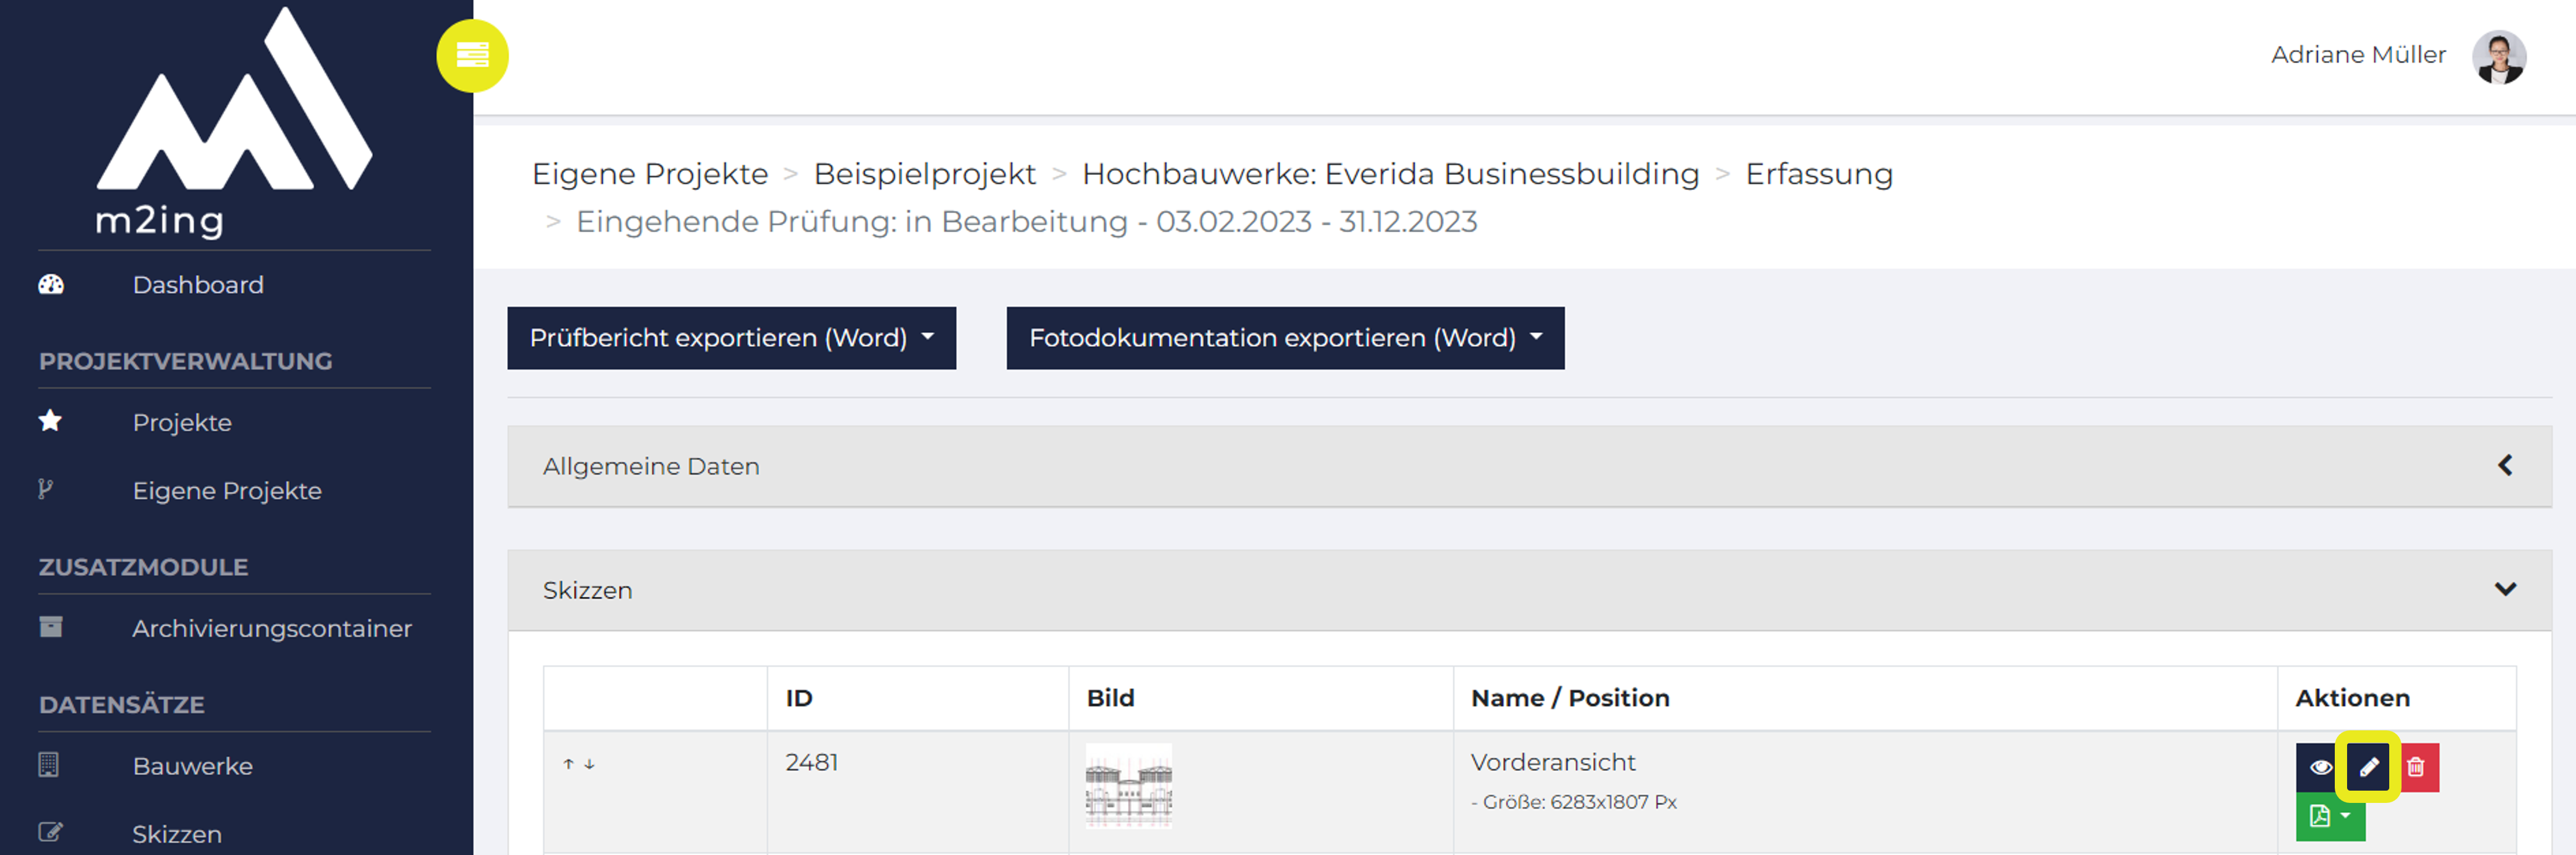View sketch Vorderansicht with eye icon

[x=2320, y=768]
